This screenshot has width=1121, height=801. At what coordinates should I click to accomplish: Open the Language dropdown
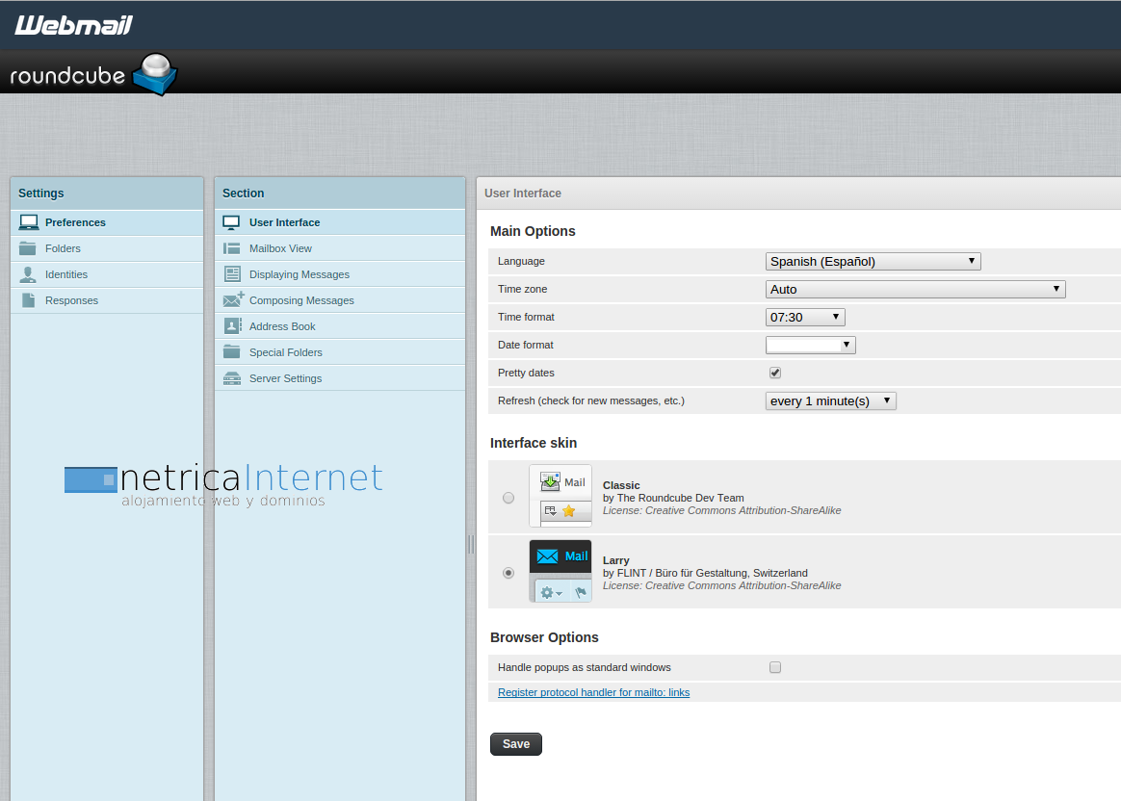873,261
